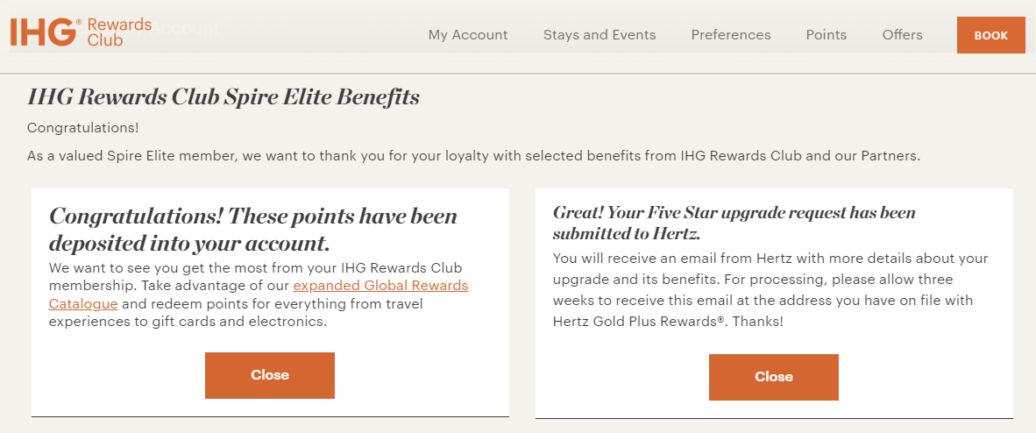Viewport: 1036px width, 433px height.
Task: Close the Hertz Five Star upgrade card
Action: click(x=774, y=377)
